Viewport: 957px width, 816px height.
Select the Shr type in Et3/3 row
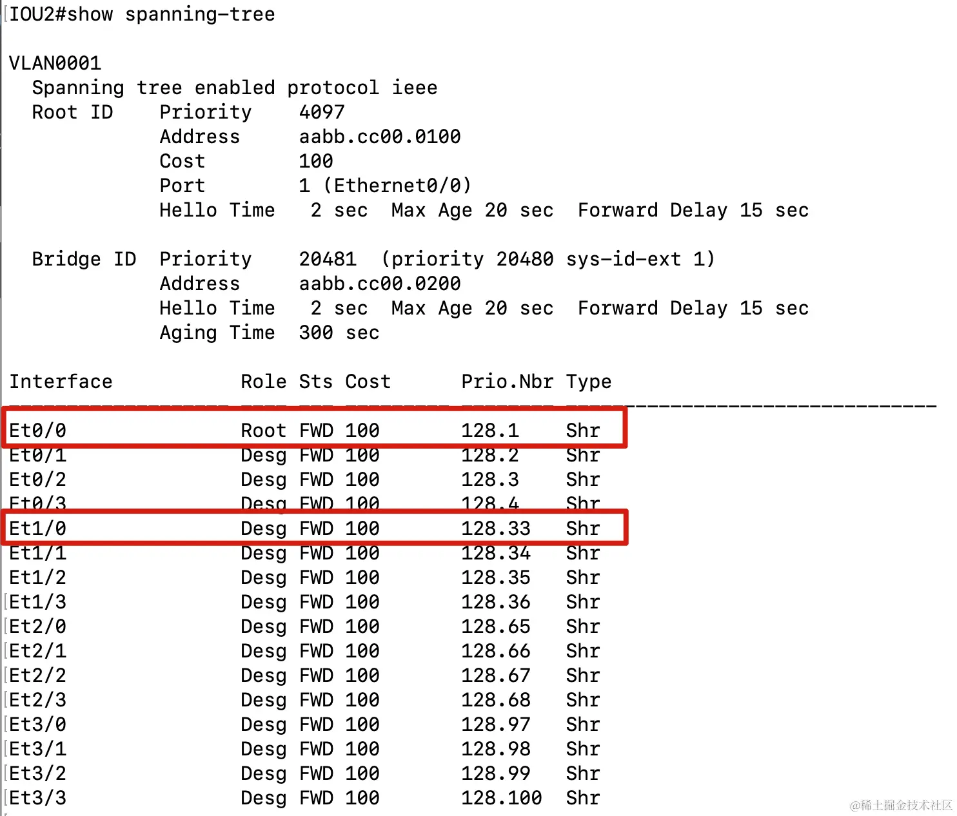(583, 798)
